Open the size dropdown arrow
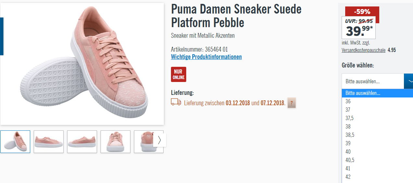Image resolution: width=413 pixels, height=183 pixels. [409, 81]
